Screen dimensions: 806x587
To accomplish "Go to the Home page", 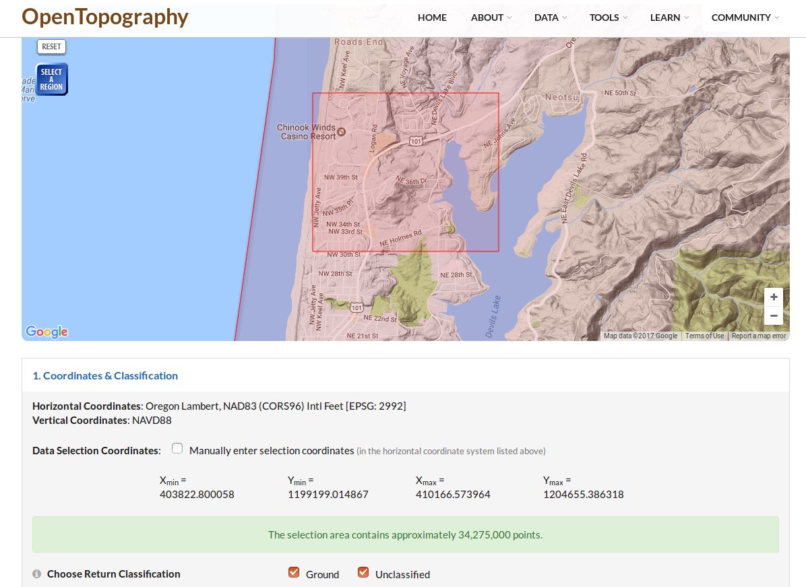I will coord(432,18).
